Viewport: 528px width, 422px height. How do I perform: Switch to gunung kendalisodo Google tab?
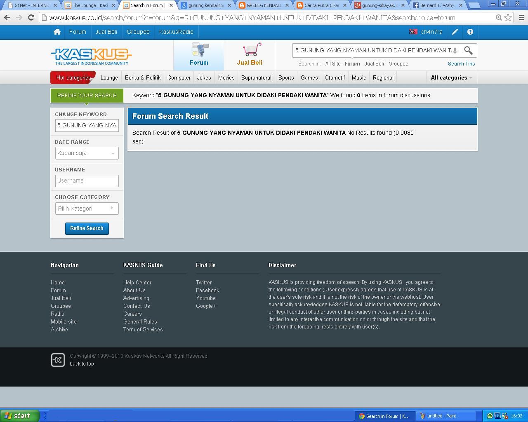[206, 5]
